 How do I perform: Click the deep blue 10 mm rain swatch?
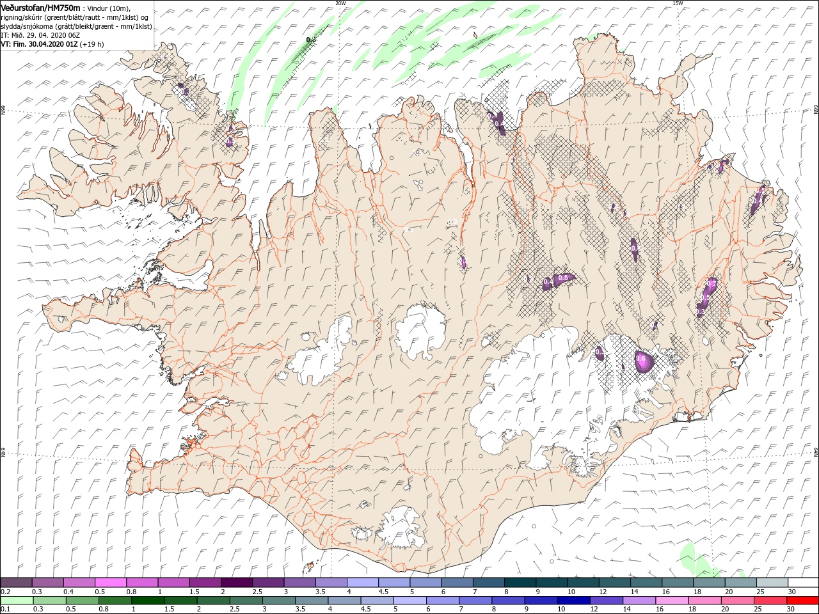click(573, 601)
